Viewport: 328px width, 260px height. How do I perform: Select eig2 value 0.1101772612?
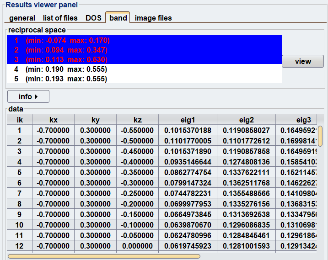click(246, 141)
